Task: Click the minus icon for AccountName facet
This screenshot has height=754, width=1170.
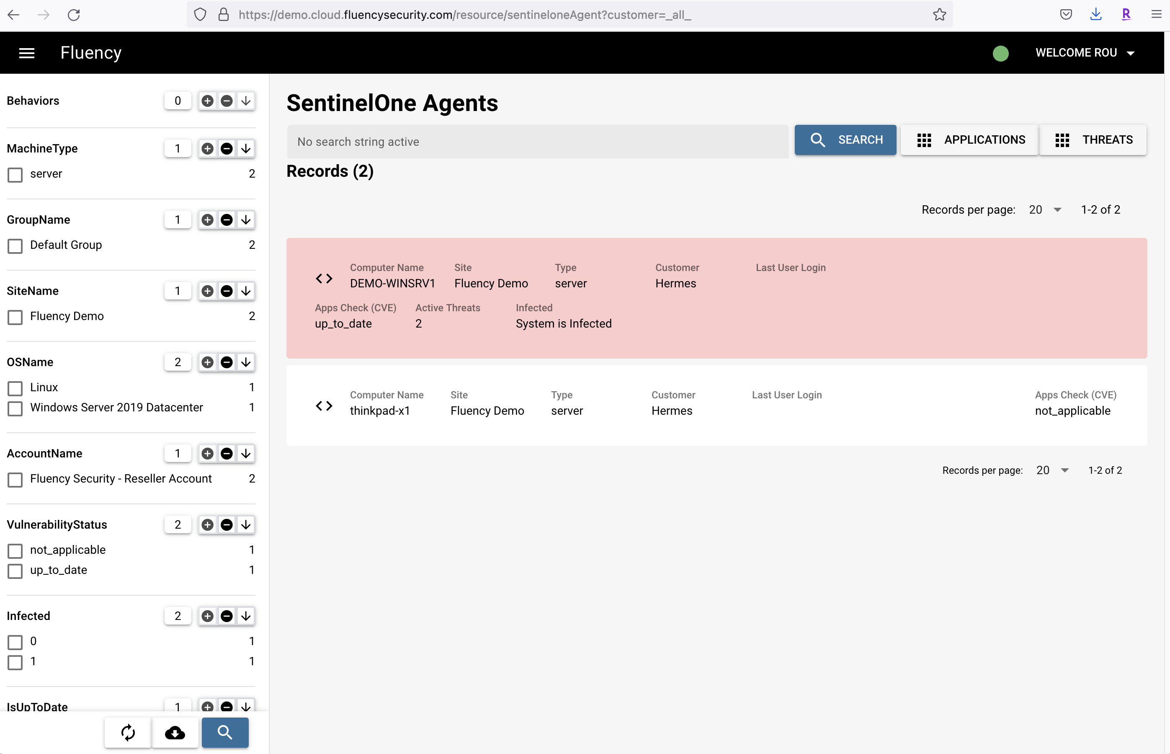Action: pos(227,453)
